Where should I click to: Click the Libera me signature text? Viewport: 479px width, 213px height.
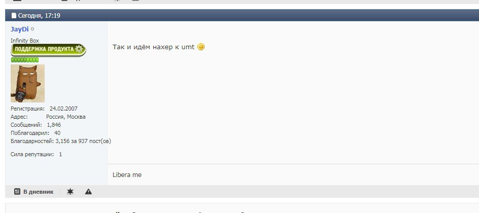pyautogui.click(x=127, y=175)
